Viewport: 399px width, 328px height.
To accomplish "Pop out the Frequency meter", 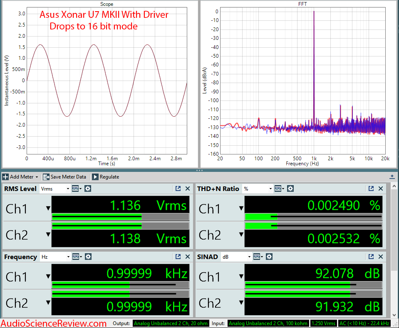I will (x=178, y=257).
